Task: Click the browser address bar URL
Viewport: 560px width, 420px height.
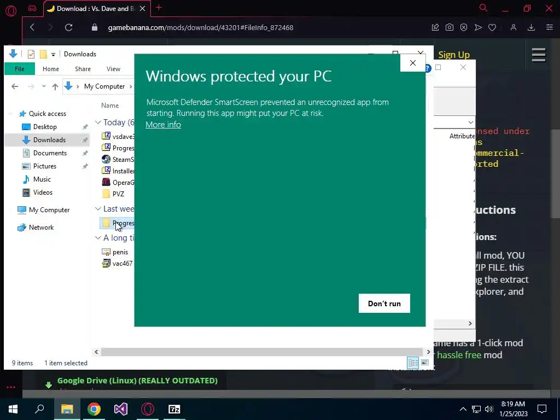Action: tap(200, 27)
